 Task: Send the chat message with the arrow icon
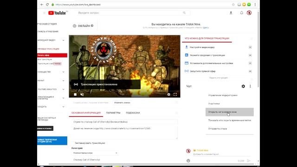pyautogui.click(x=249, y=161)
